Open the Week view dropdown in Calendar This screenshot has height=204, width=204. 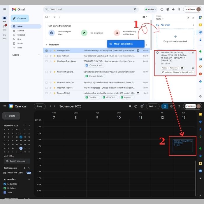point(153,106)
